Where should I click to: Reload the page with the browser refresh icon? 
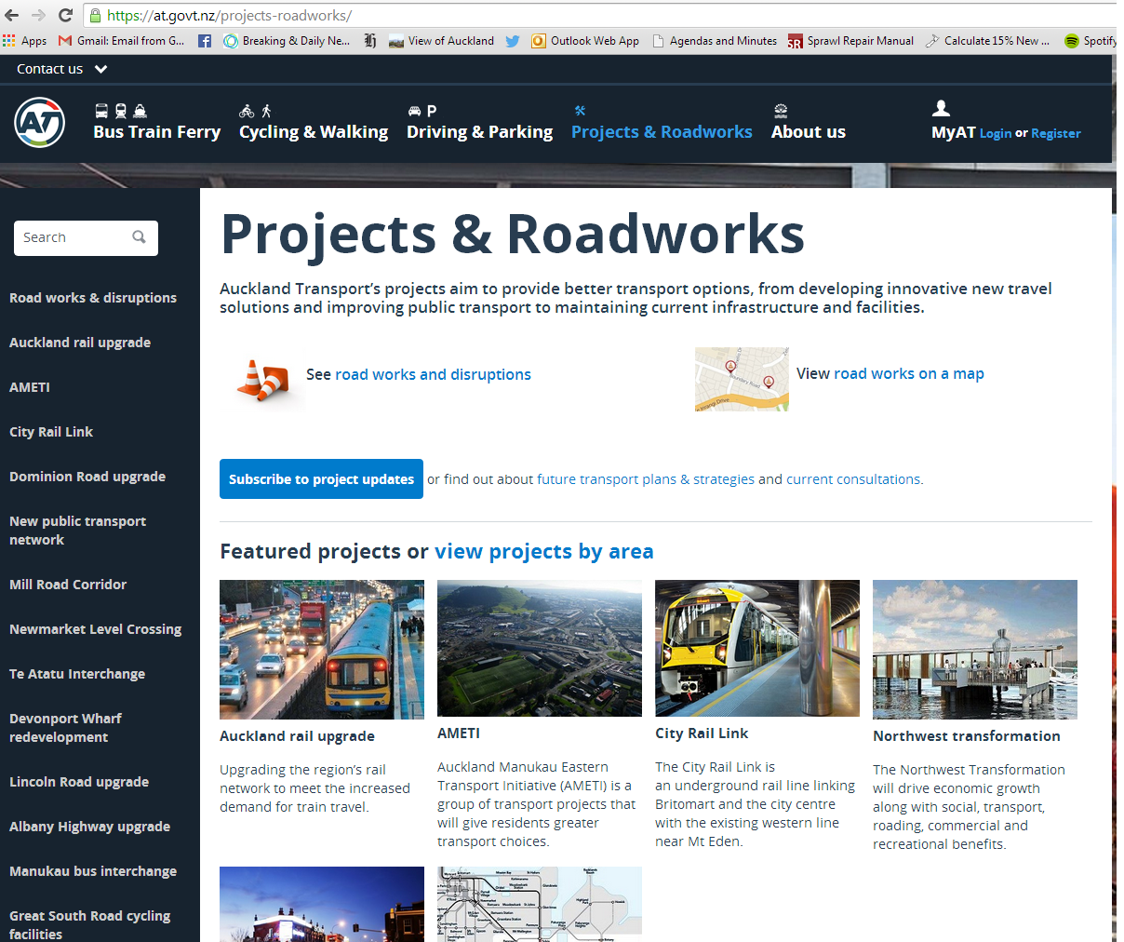pos(65,15)
